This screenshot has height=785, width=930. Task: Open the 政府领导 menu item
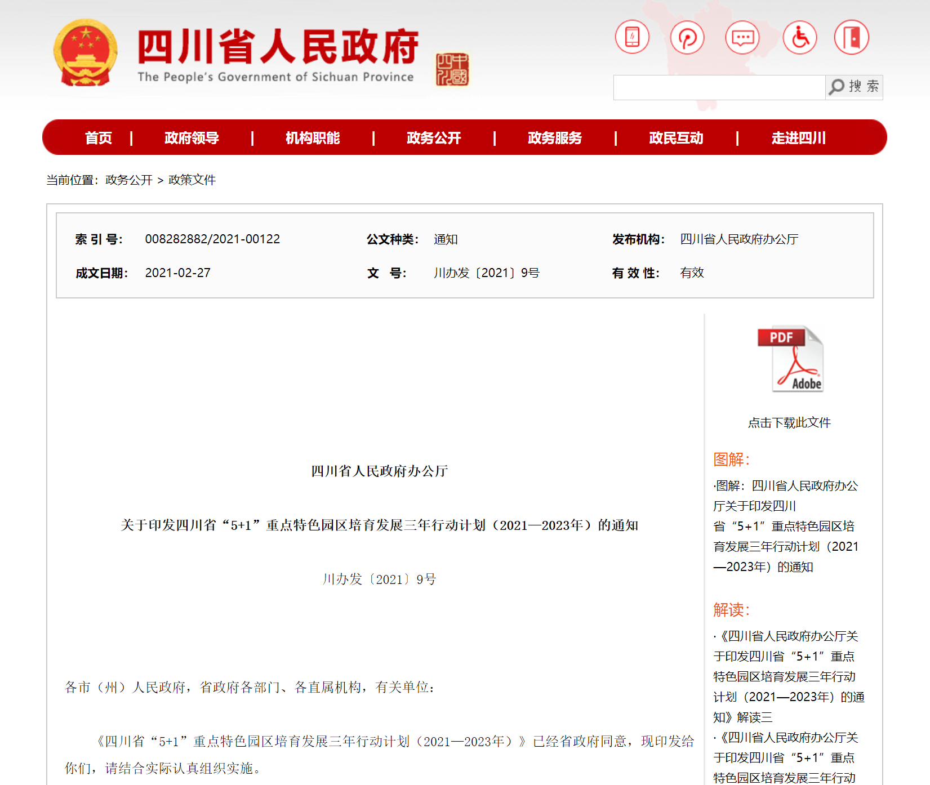point(192,138)
